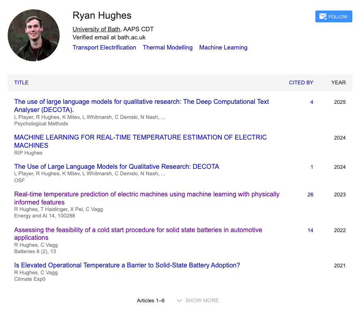The height and width of the screenshot is (321, 360).
Task: View the 1 citation of the OSF article
Action: click(x=311, y=167)
